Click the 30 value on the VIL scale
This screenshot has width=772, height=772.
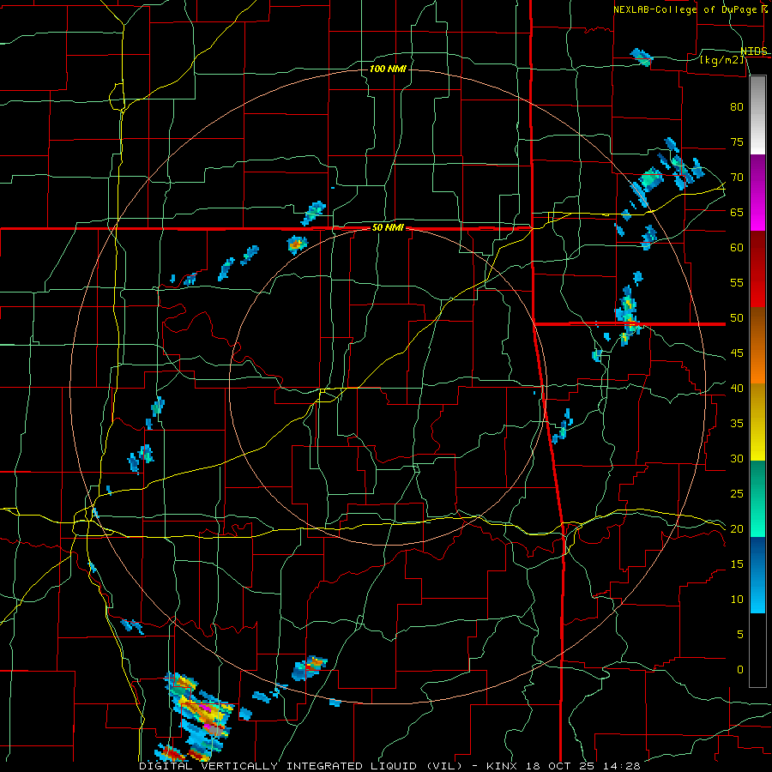pos(737,459)
